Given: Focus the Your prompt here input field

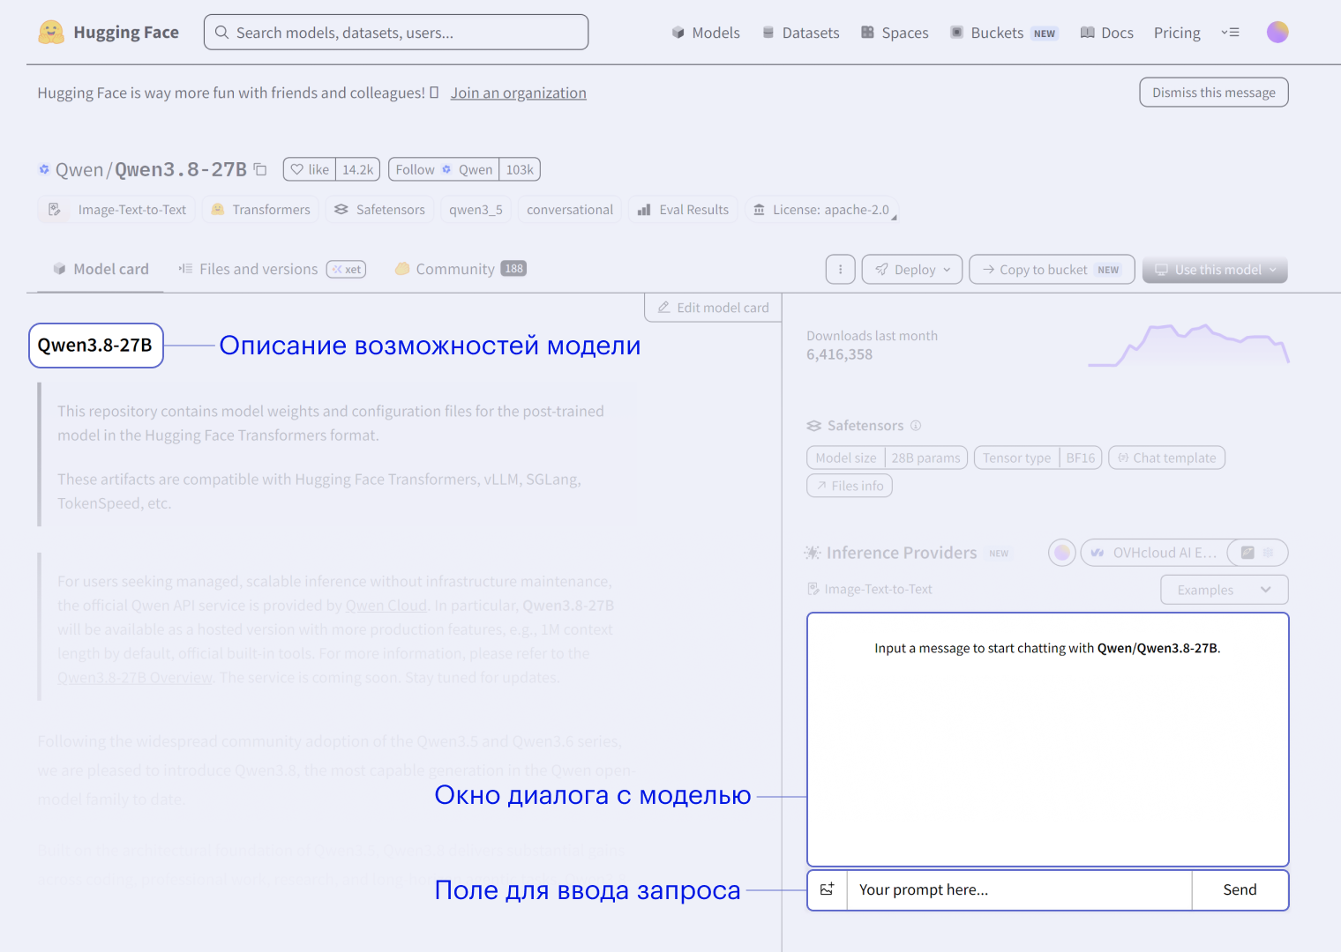Looking at the screenshot, I should click(x=1020, y=890).
